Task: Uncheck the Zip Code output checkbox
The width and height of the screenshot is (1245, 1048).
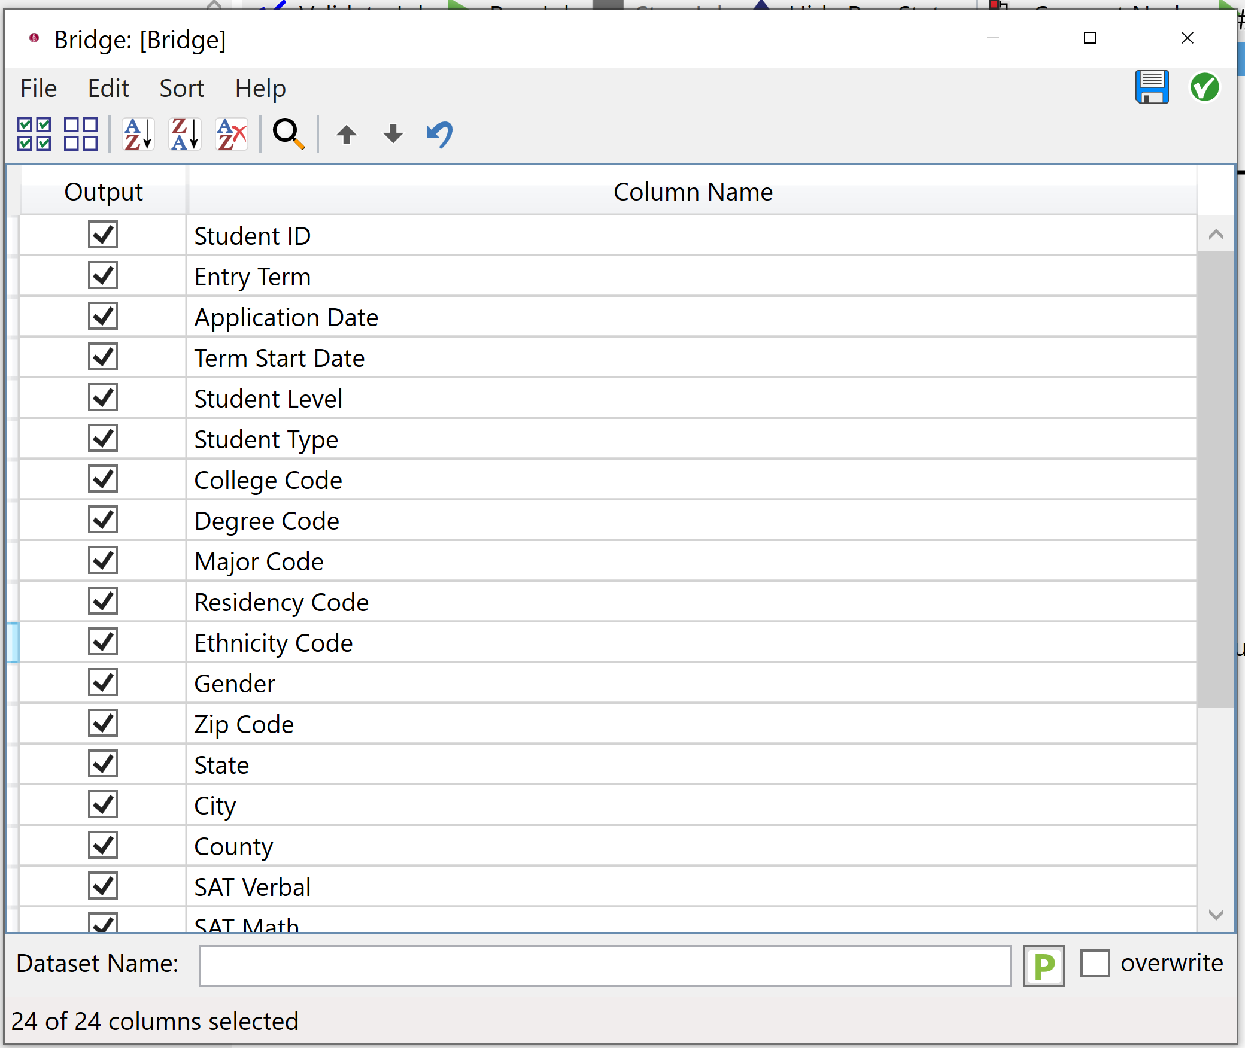Action: tap(103, 724)
